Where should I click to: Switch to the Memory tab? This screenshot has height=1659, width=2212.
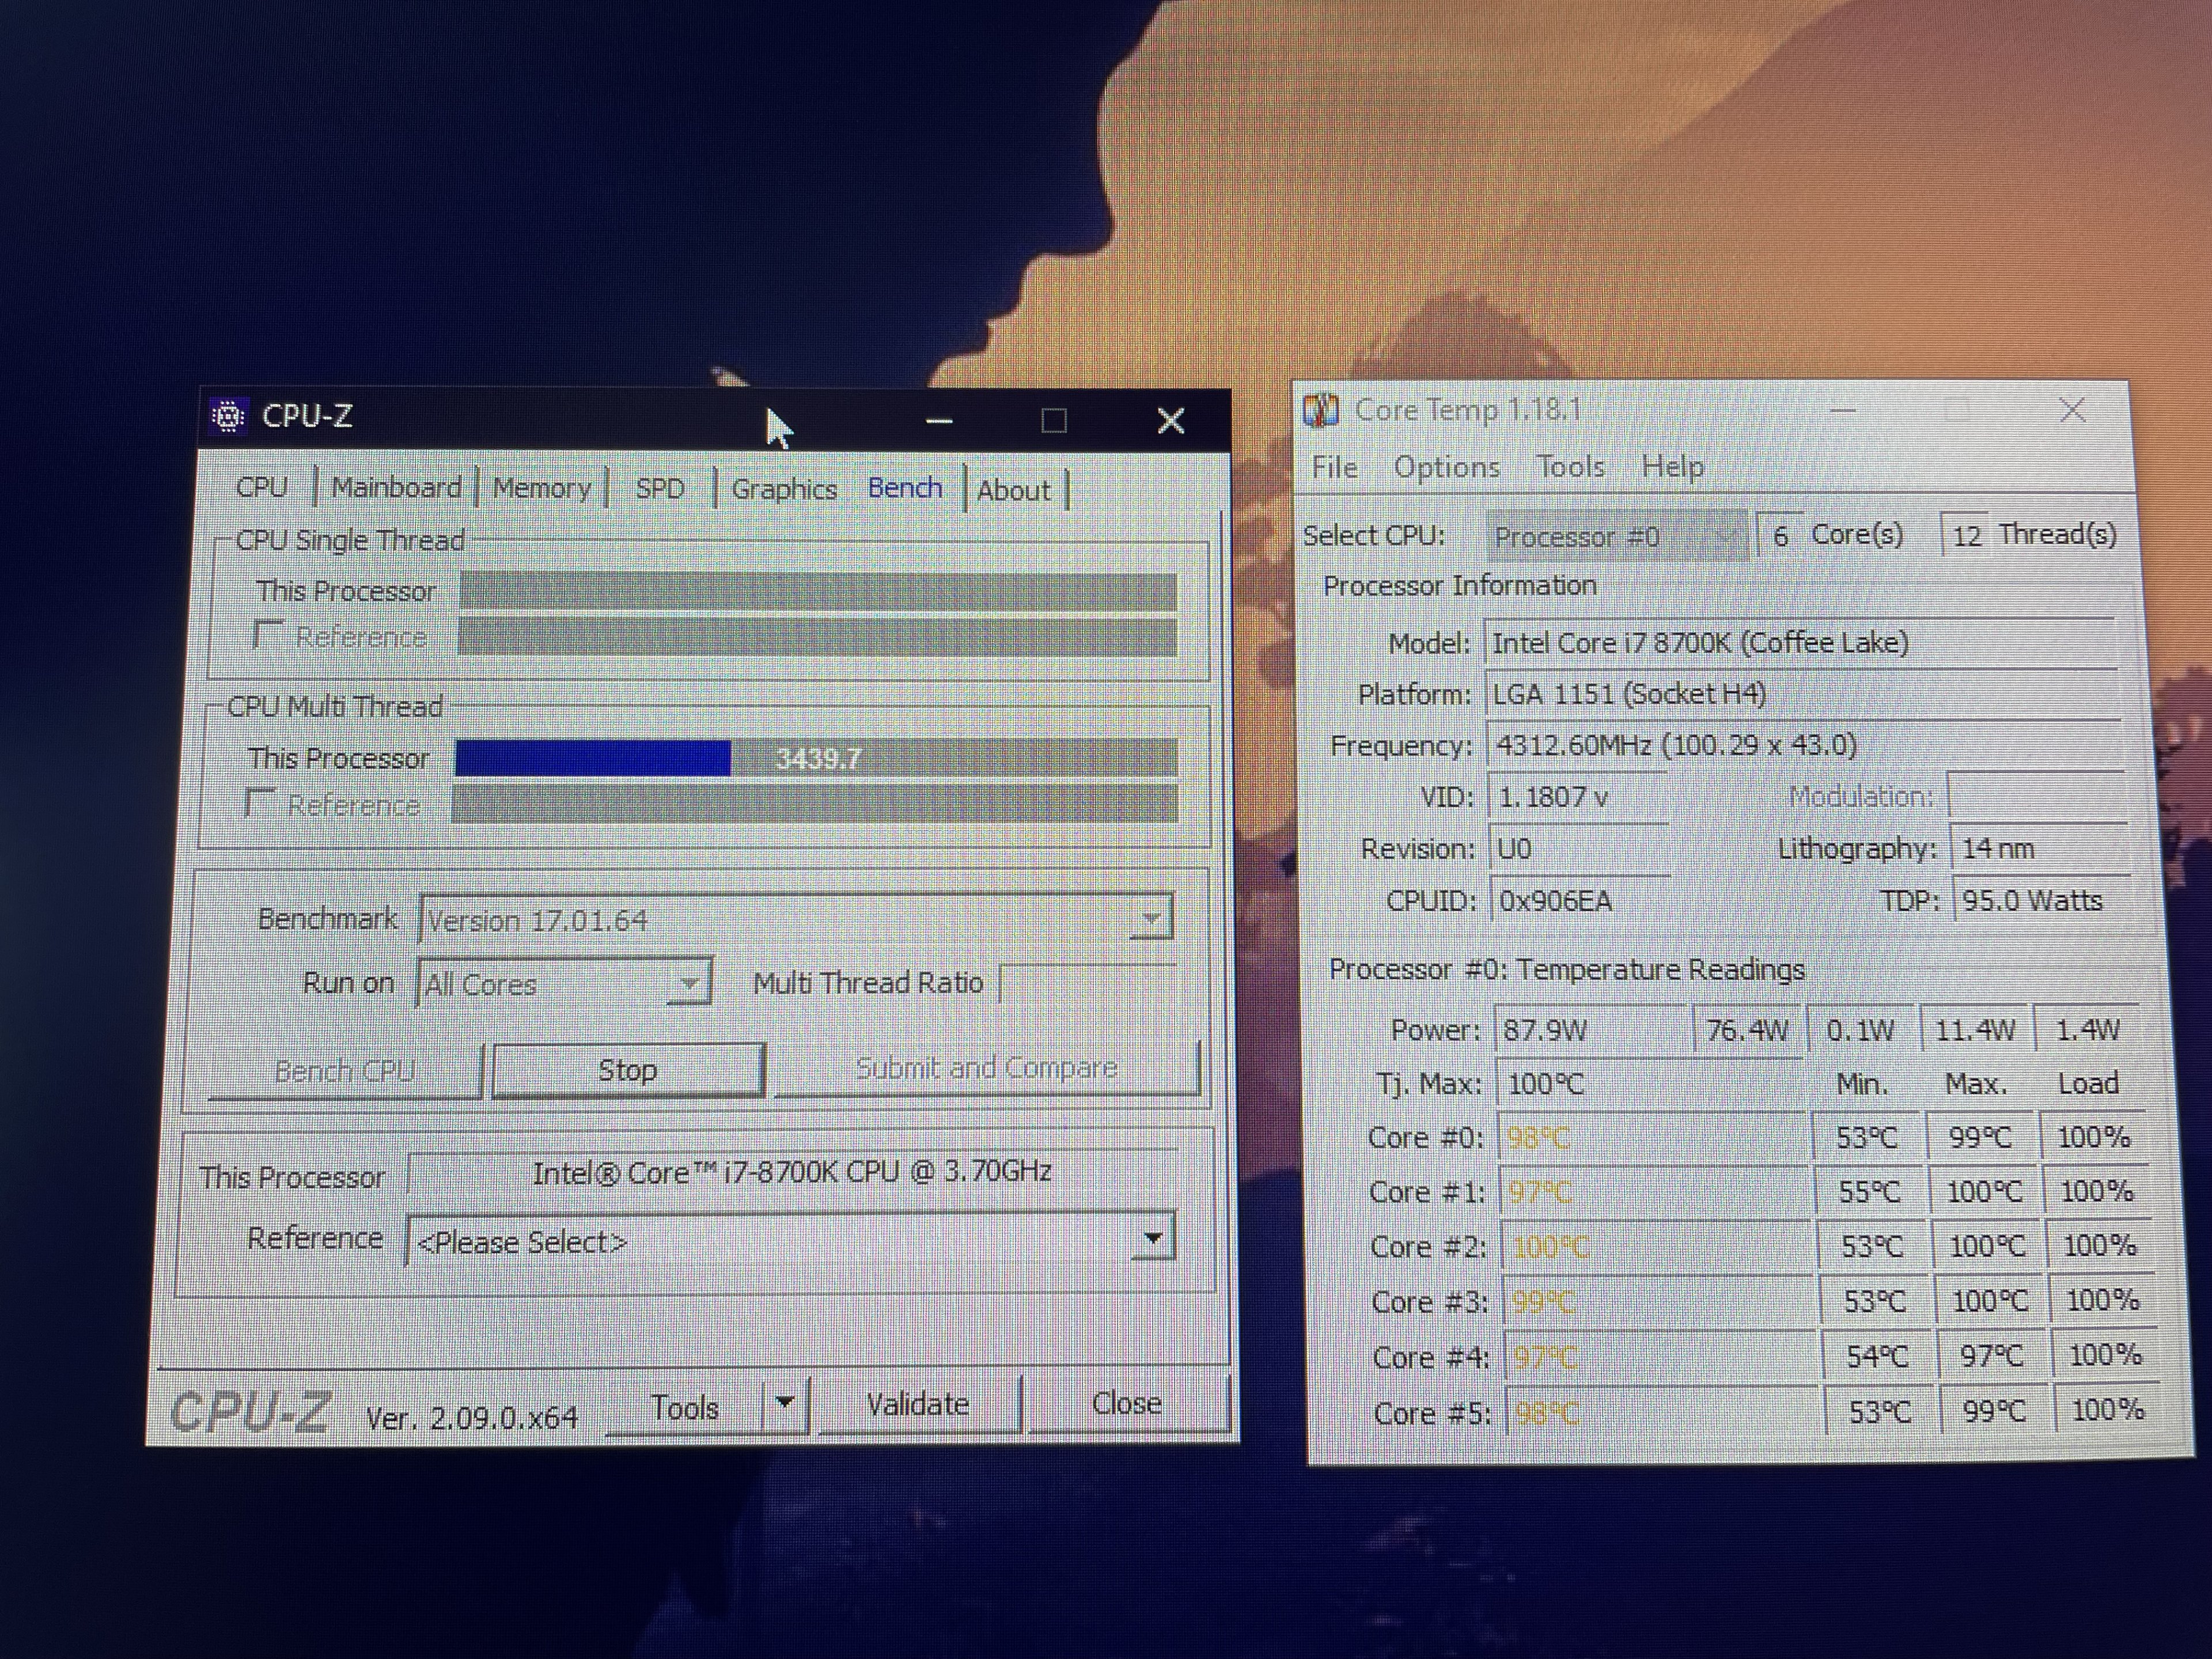[x=542, y=489]
